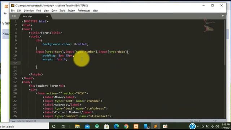The image size is (231, 130).
Task: Click line number 12 in gutter
Action: click(15, 63)
